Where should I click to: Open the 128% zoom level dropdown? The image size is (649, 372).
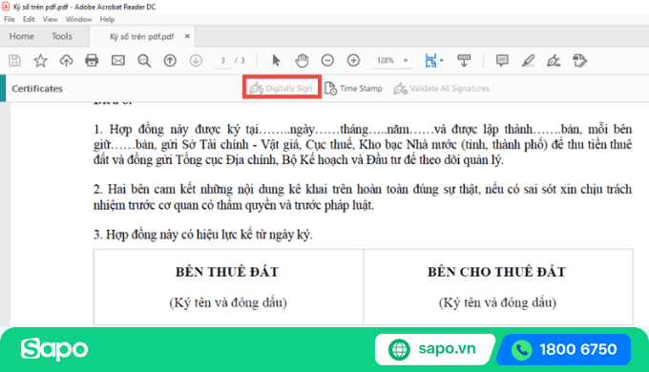[392, 61]
